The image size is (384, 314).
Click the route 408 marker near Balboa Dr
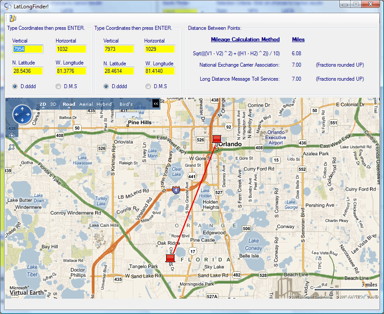click(x=60, y=136)
